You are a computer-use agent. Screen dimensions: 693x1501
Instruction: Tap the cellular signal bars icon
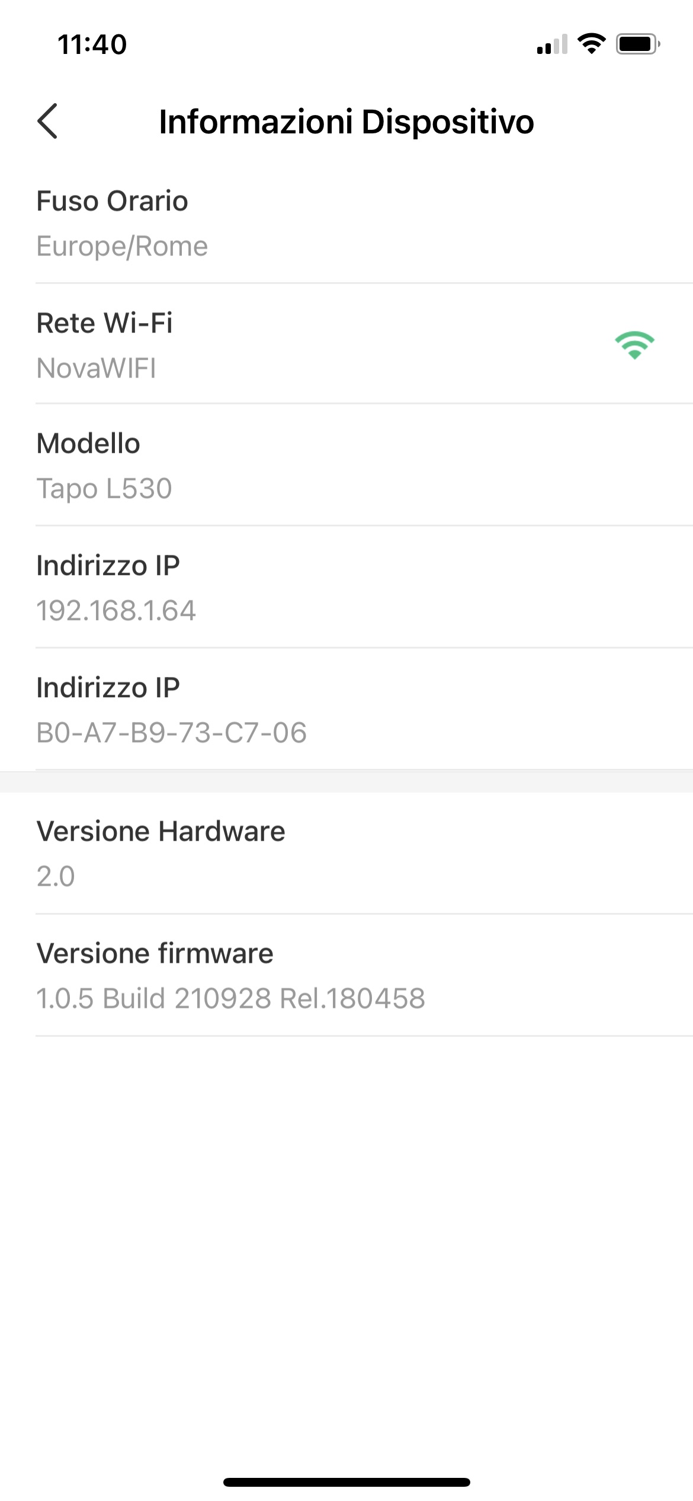click(x=552, y=44)
